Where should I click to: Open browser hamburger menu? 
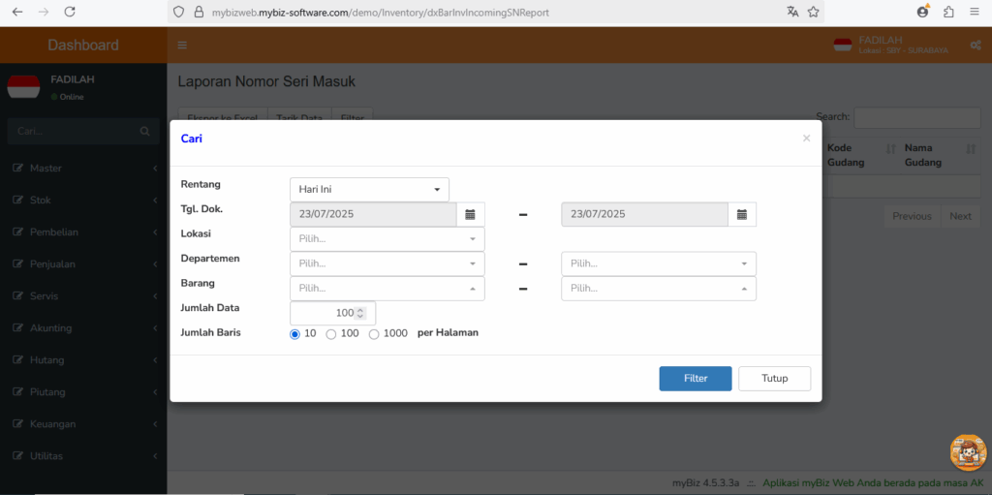975,12
